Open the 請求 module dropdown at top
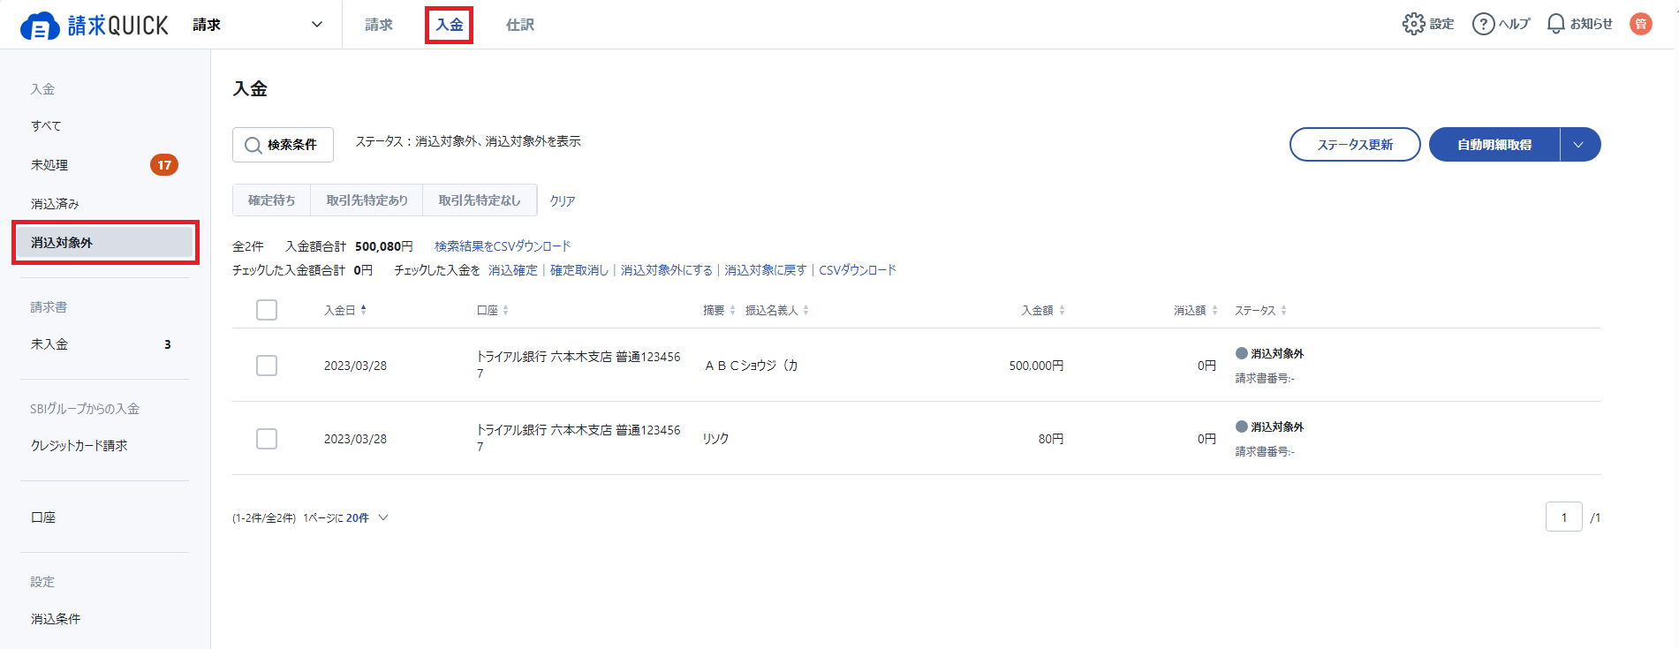The height and width of the screenshot is (649, 1679). pyautogui.click(x=258, y=25)
